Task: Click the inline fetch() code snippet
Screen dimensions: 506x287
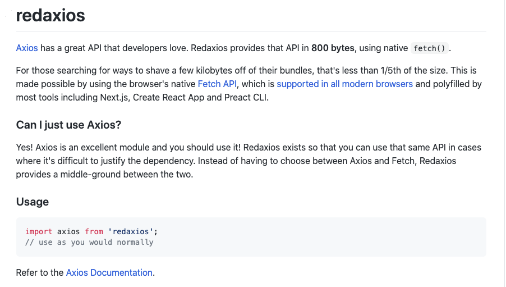Action: pyautogui.click(x=430, y=48)
